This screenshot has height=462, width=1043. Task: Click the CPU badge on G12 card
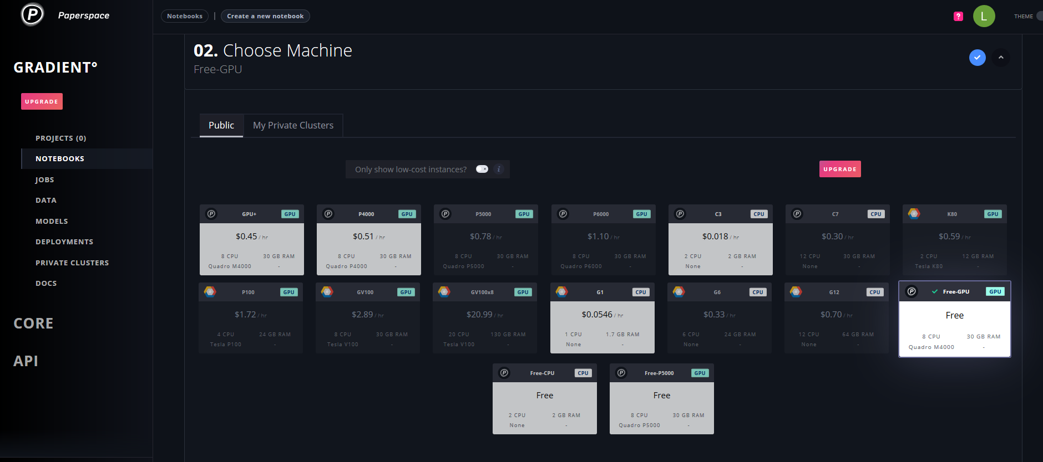875,292
